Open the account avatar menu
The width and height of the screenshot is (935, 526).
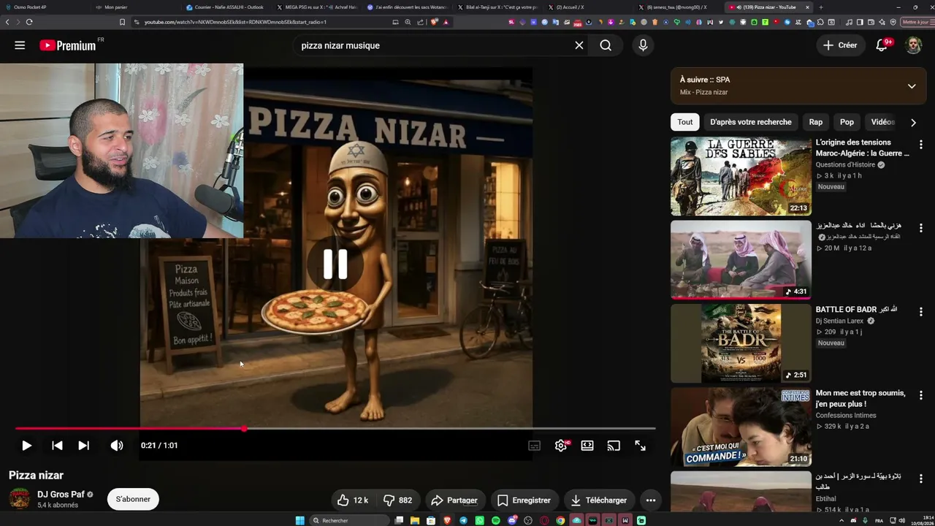coord(914,45)
